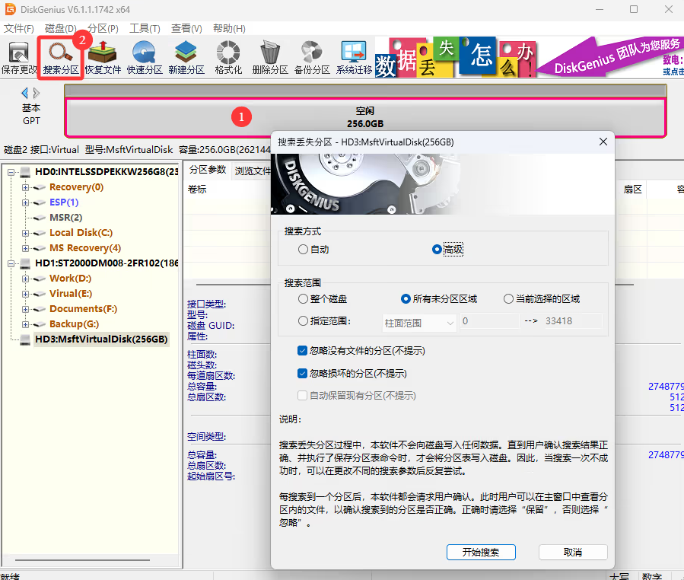Choose 所有未分区区域 unpartitioned areas option

[439, 299]
